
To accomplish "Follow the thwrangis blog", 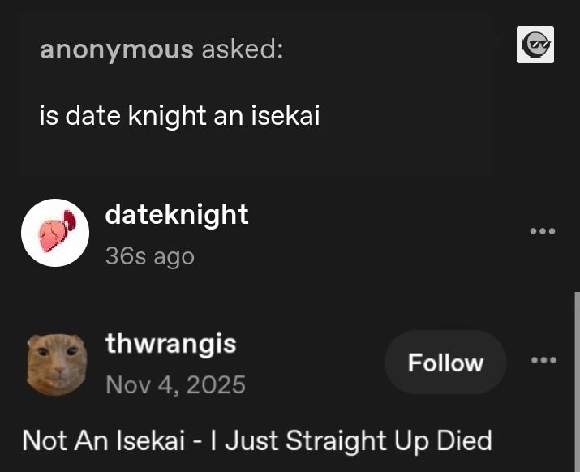I will [x=445, y=363].
